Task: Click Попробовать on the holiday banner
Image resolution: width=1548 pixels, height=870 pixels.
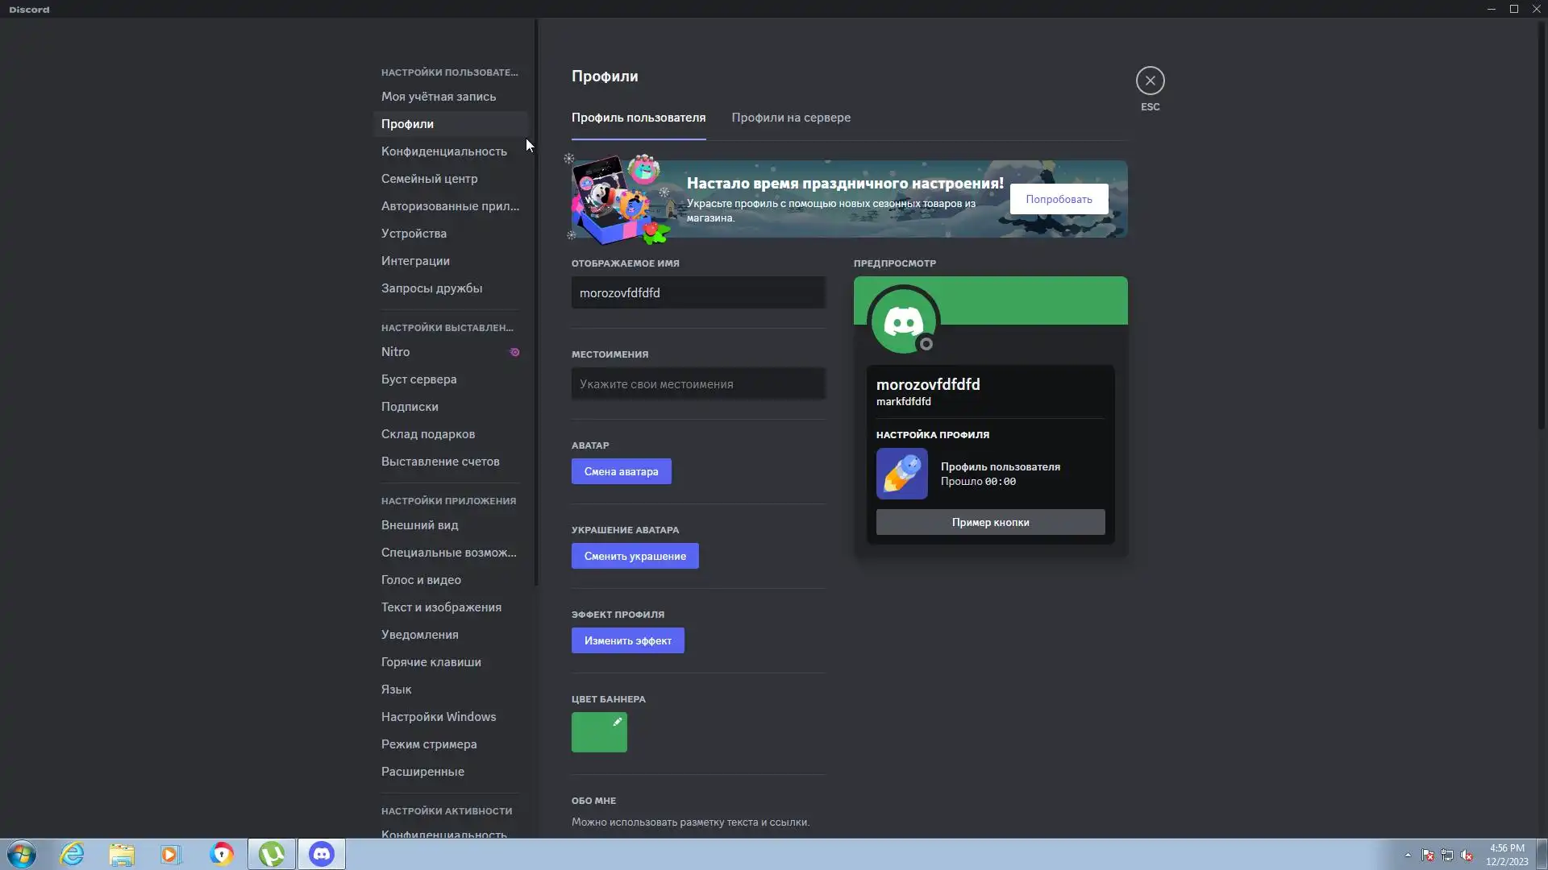Action: pos(1058,199)
